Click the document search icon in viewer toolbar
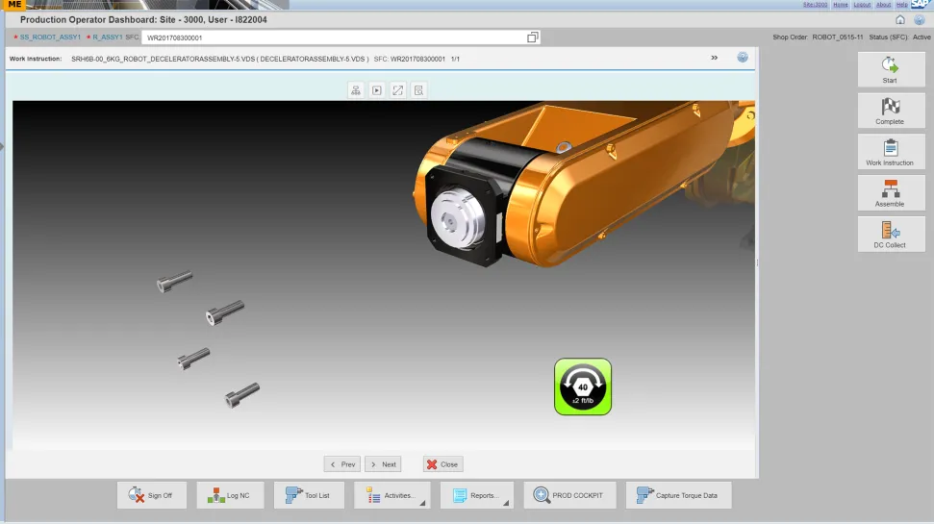This screenshot has height=524, width=934. (418, 89)
